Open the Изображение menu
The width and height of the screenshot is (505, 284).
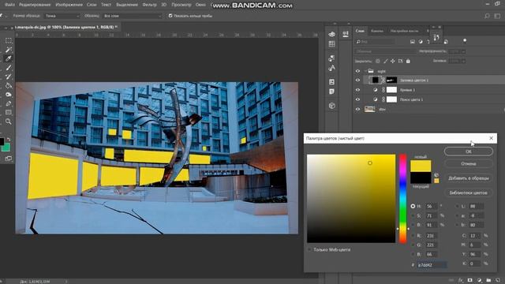69,5
